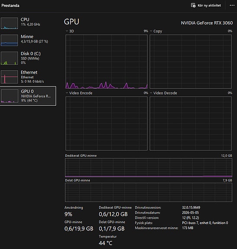The image size is (237, 249).
Task: Click the Delat GPU-minne usage graph
Action: (149, 192)
